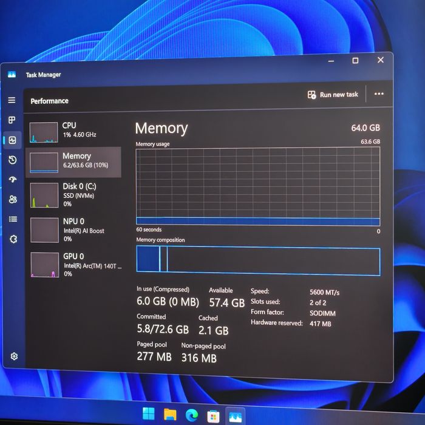Click the Memory composition bar
Viewport: 425px width, 425px height.
[258, 260]
